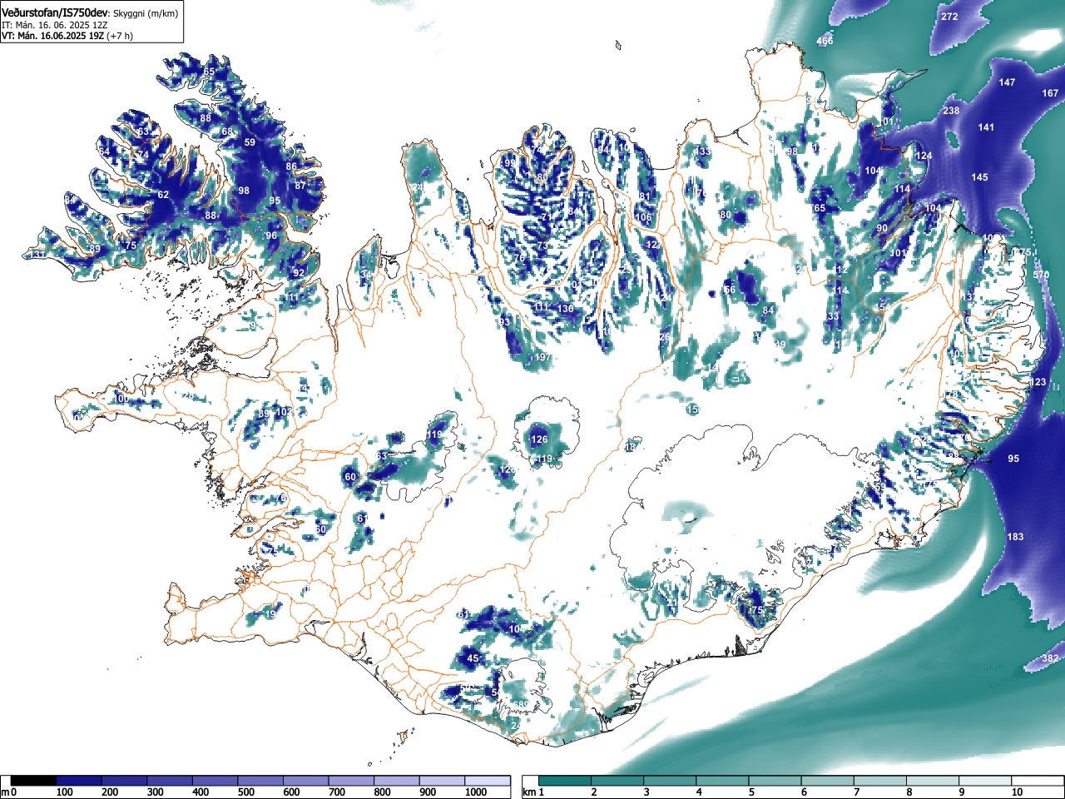Click the '1000' tick on the metre legend

[476, 792]
